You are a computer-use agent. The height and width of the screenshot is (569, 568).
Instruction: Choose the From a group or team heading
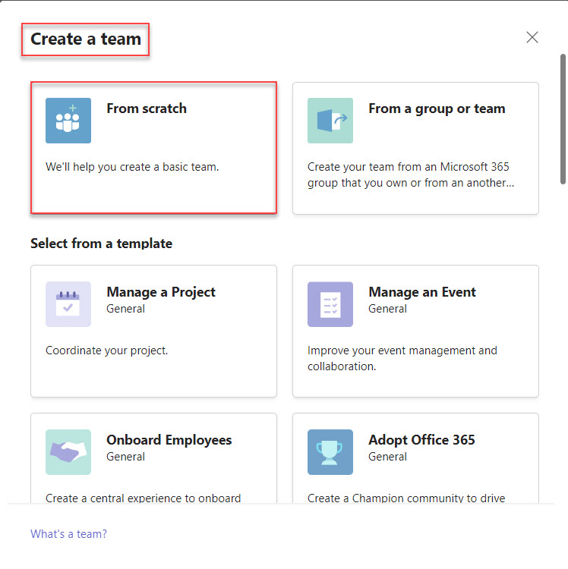coord(437,108)
